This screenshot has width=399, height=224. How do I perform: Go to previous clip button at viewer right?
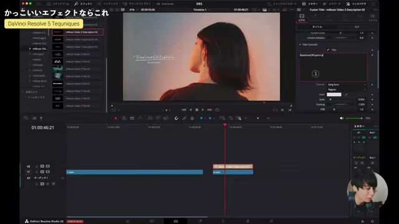[x=290, y=110]
